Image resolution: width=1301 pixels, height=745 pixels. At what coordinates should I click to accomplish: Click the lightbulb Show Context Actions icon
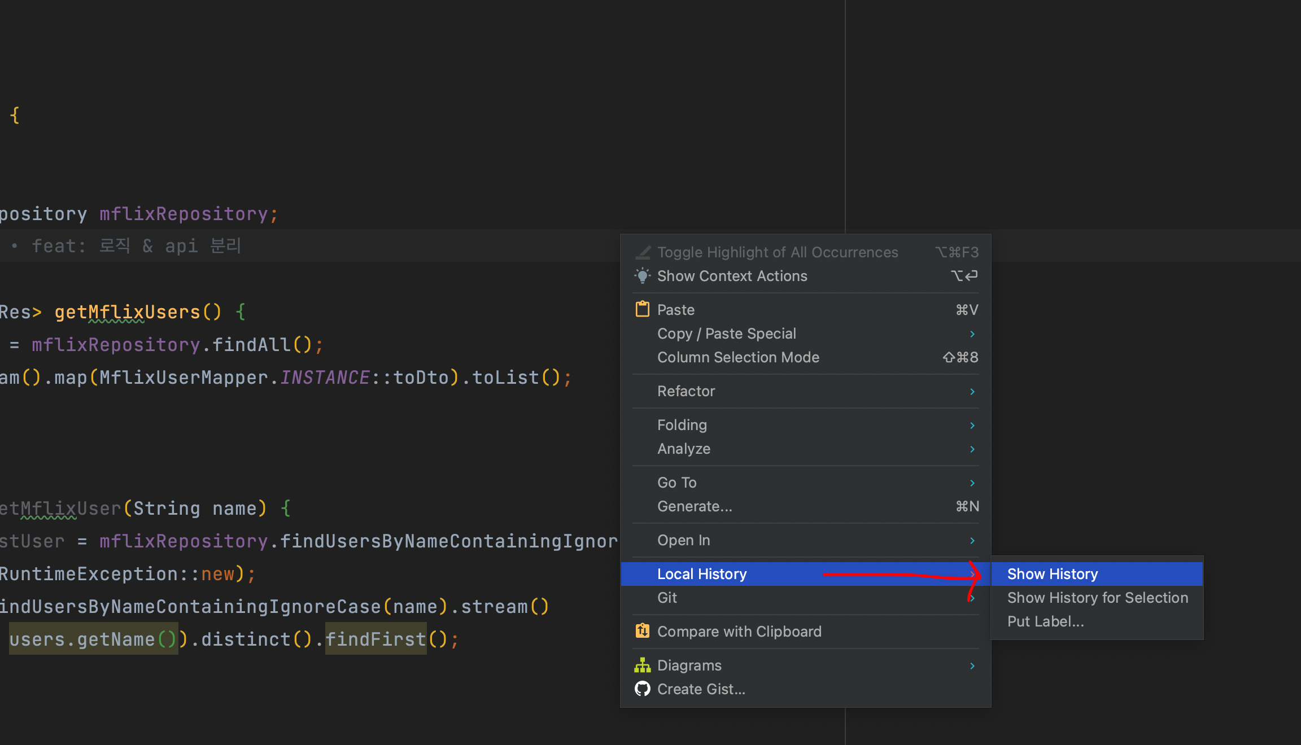pos(642,276)
